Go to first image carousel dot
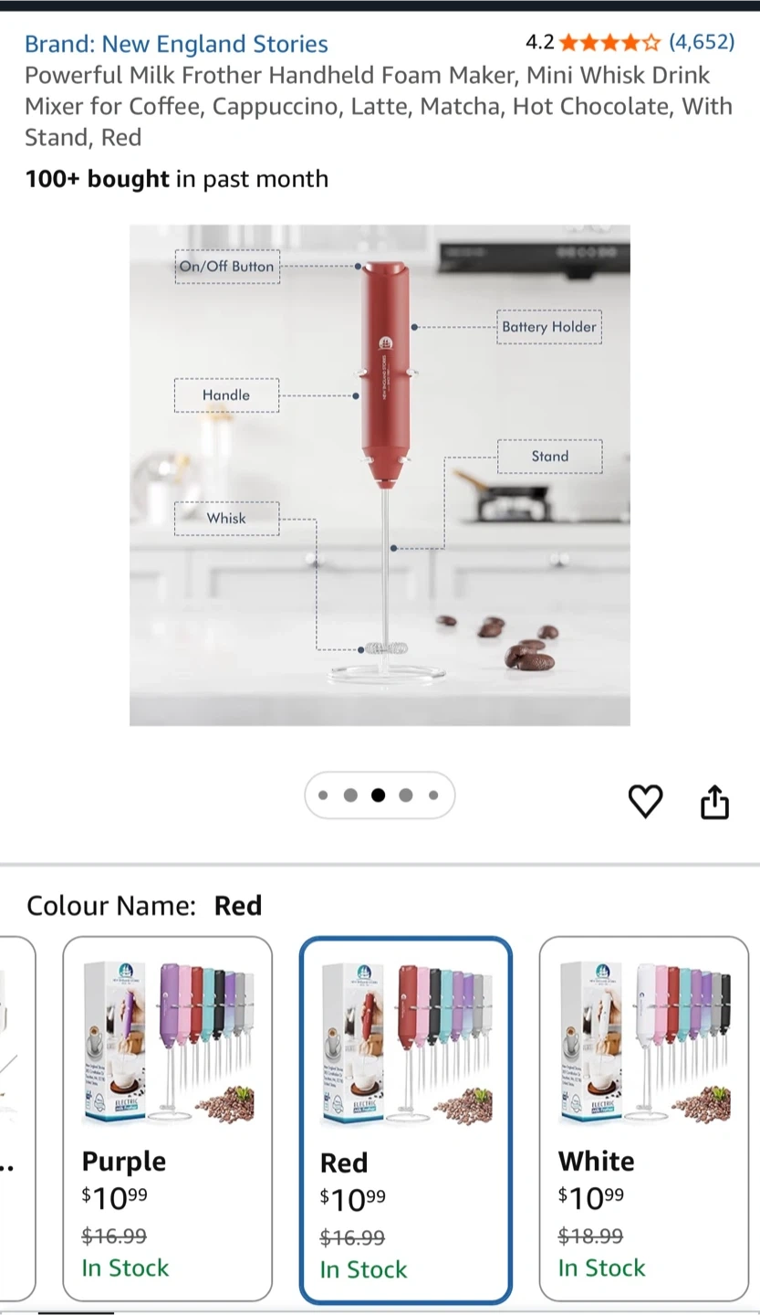Viewport: 760px width, 1315px height. (x=323, y=795)
